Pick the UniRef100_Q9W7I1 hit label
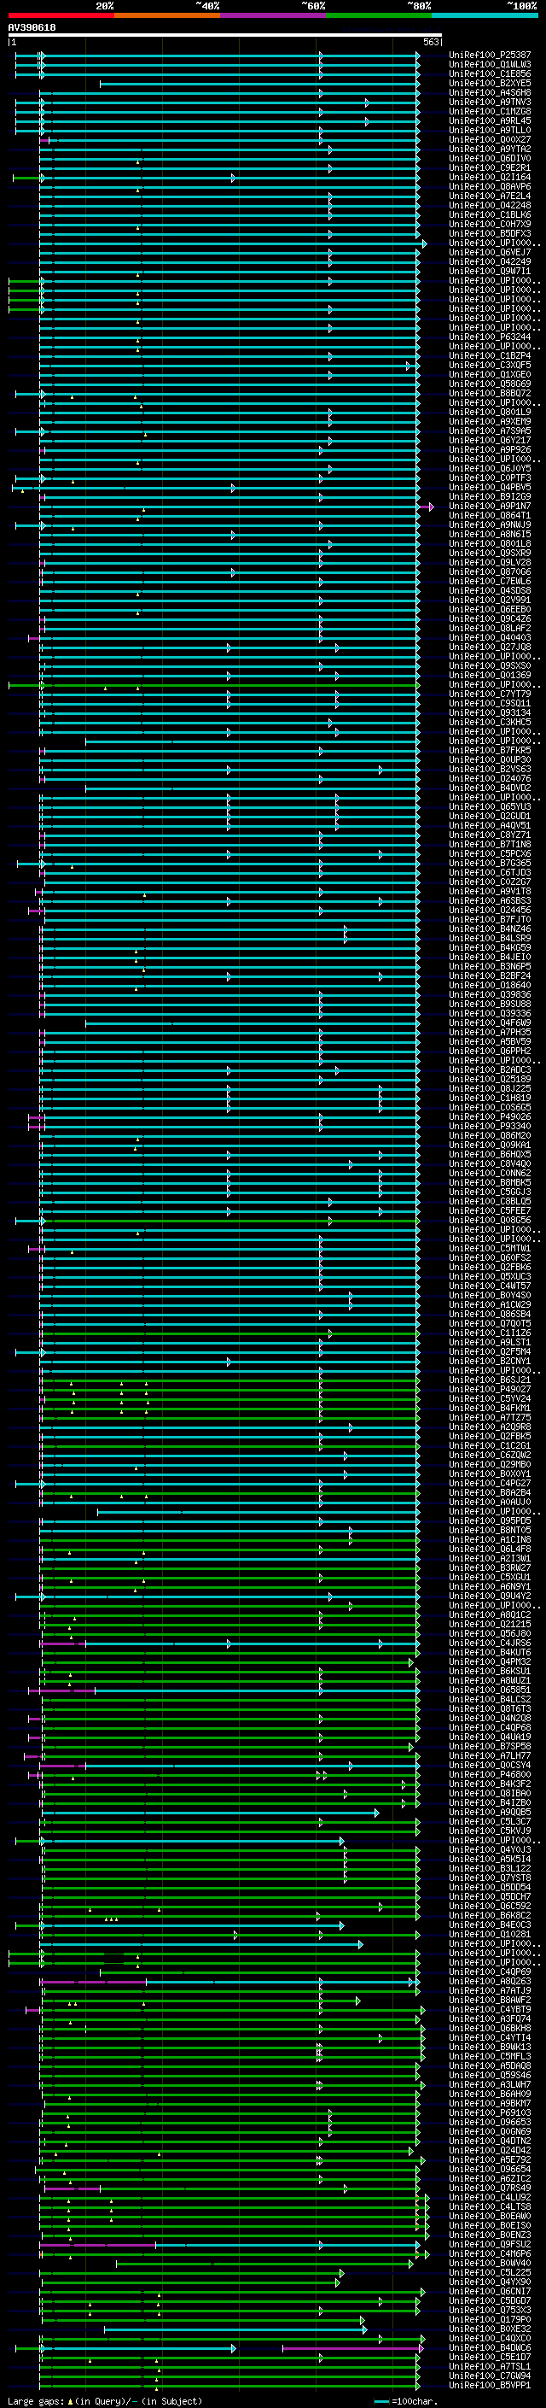 coord(490,271)
